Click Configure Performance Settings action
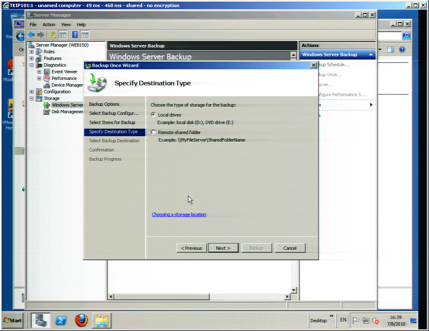The width and height of the screenshot is (429, 331). [x=342, y=95]
